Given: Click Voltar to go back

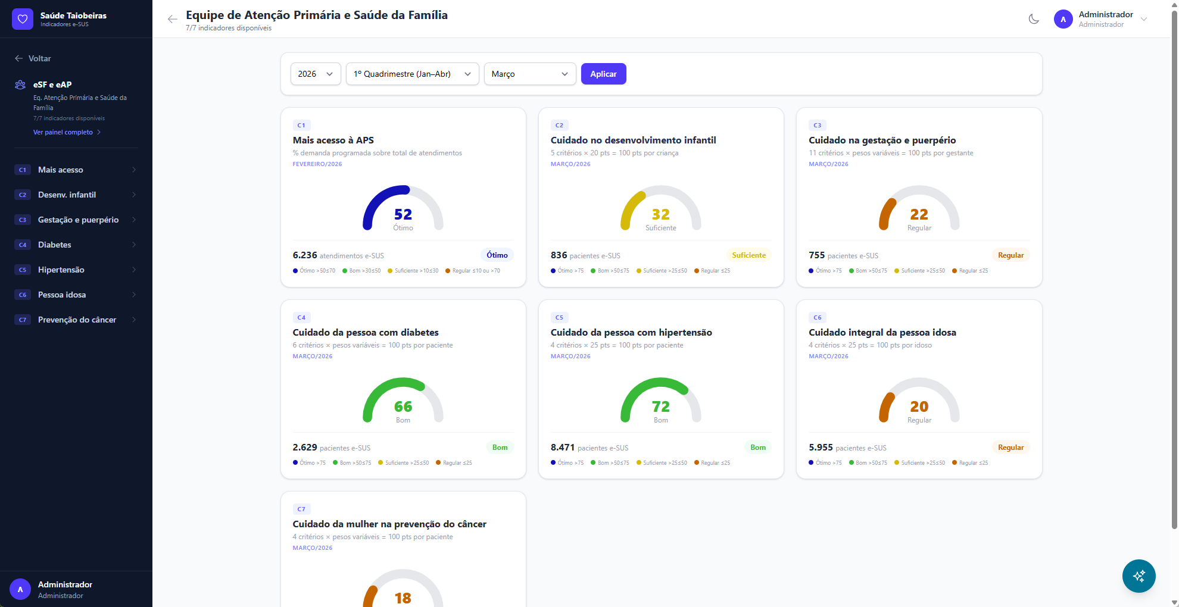Looking at the screenshot, I should (33, 58).
